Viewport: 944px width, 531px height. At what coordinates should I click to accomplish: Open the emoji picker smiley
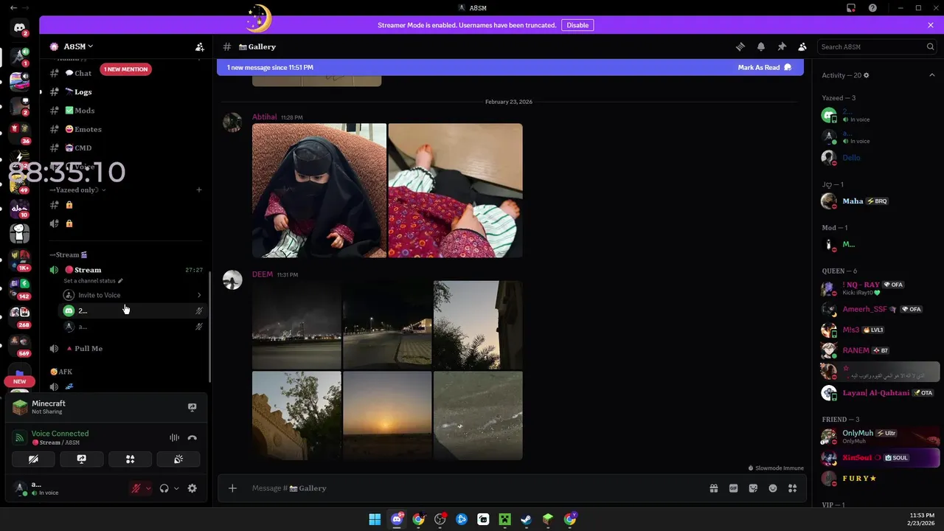pyautogui.click(x=773, y=488)
